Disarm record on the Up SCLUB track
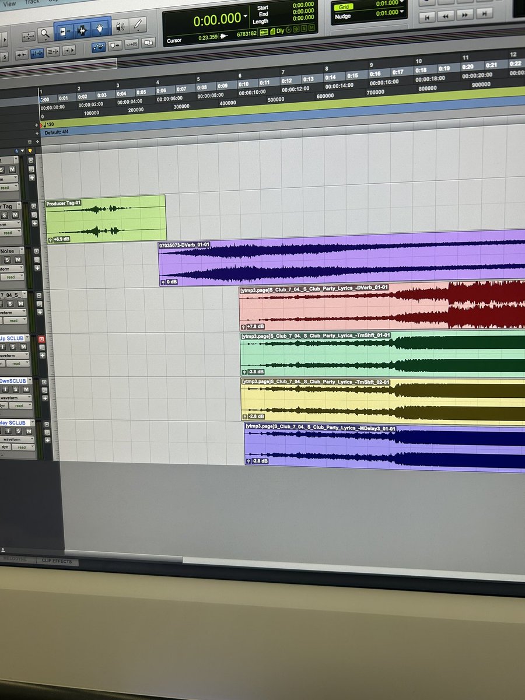 [x=41, y=338]
